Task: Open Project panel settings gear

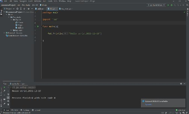Action: tap(28, 9)
